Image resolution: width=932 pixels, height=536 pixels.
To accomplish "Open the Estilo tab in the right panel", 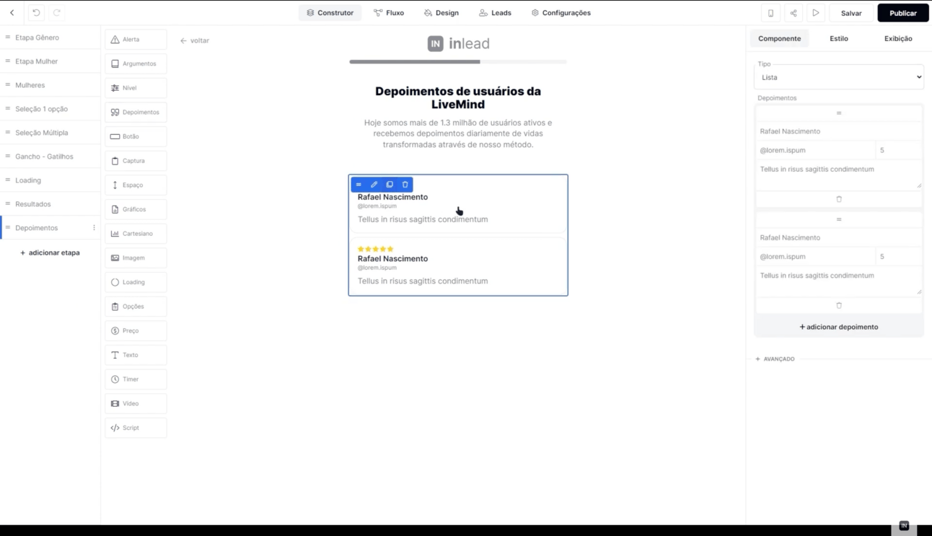I will pyautogui.click(x=839, y=38).
